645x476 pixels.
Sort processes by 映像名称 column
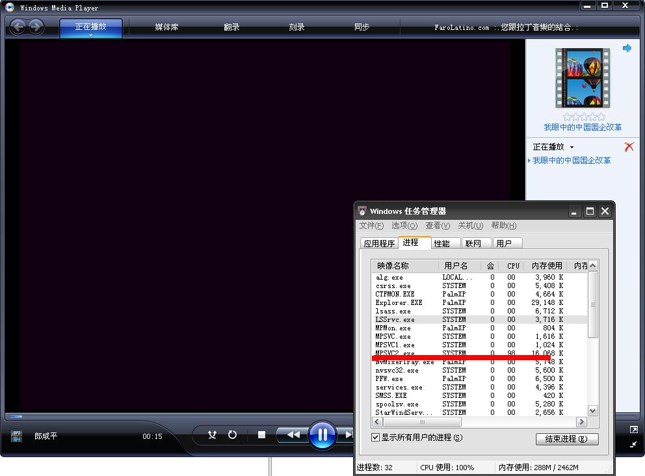[x=405, y=266]
